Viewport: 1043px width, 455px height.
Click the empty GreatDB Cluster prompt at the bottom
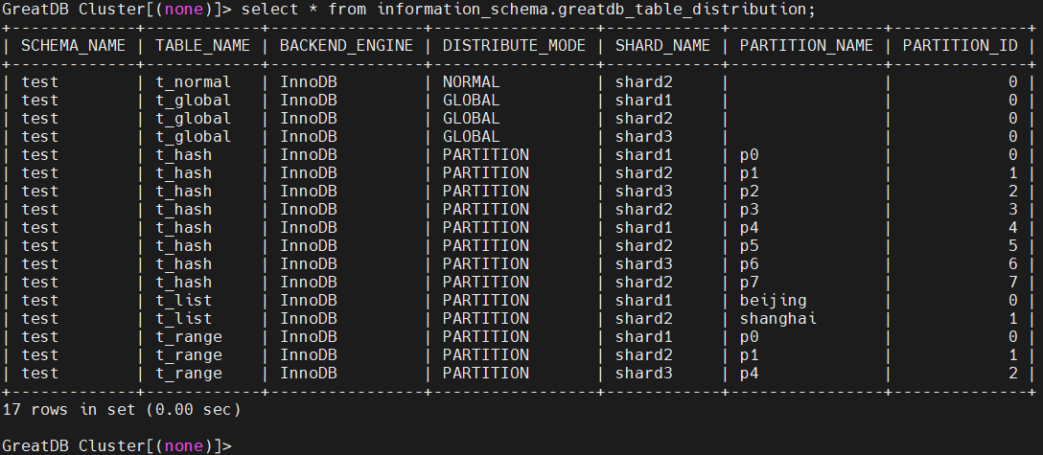(117, 445)
